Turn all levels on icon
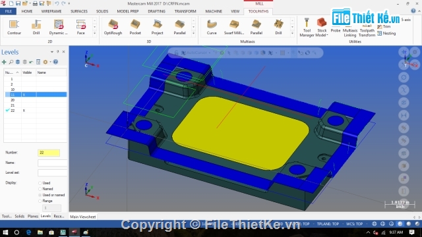The width and height of the screenshot is (422, 237). pyautogui.click(x=18, y=62)
